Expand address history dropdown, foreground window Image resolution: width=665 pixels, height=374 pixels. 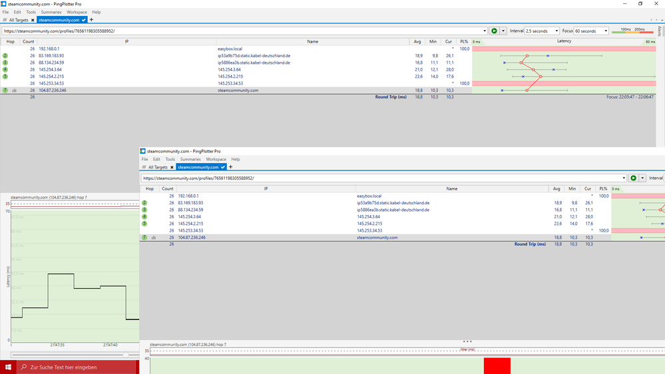(x=624, y=178)
